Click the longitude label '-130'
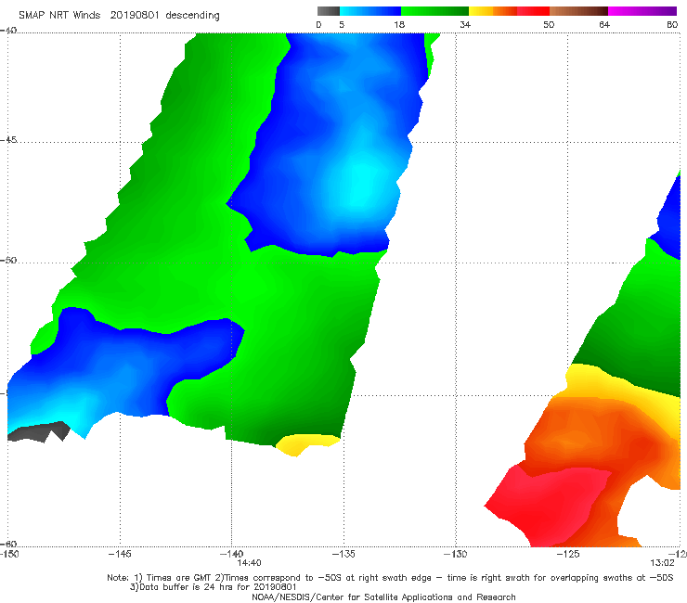The width and height of the screenshot is (687, 603). (x=456, y=554)
